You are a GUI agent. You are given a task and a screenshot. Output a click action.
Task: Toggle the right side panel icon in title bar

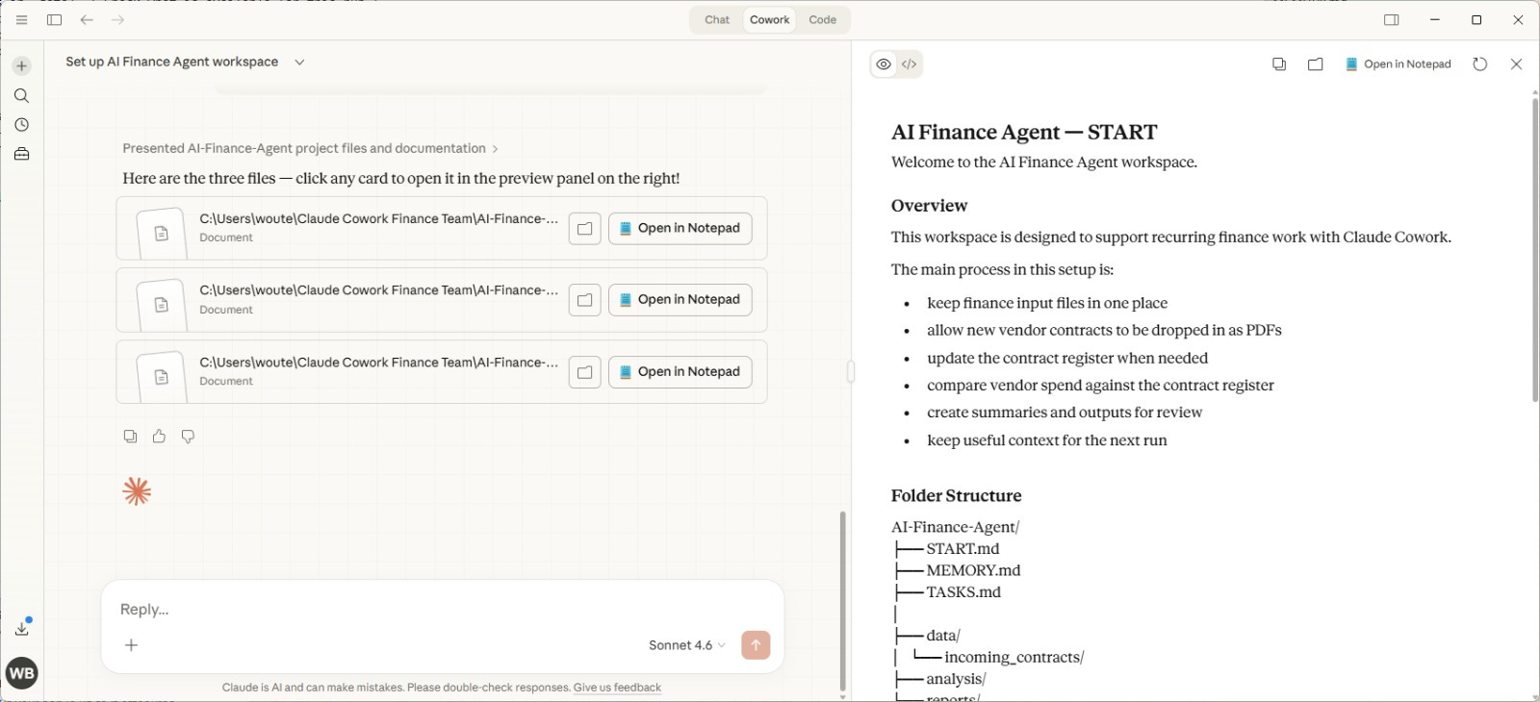click(x=1392, y=19)
